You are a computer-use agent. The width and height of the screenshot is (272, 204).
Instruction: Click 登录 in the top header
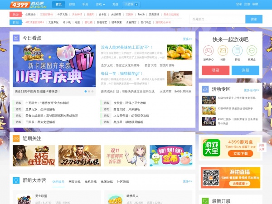coord(239,4)
